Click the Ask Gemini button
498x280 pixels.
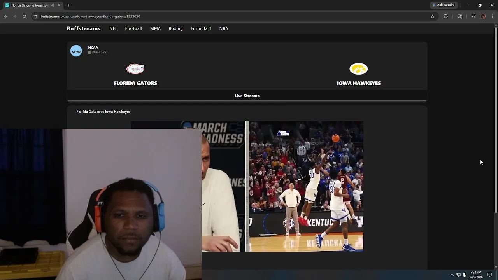(443, 5)
